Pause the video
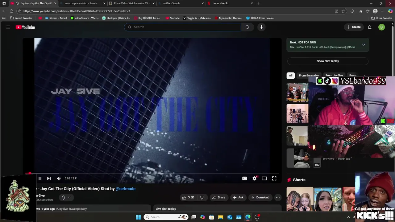 (x=40, y=178)
